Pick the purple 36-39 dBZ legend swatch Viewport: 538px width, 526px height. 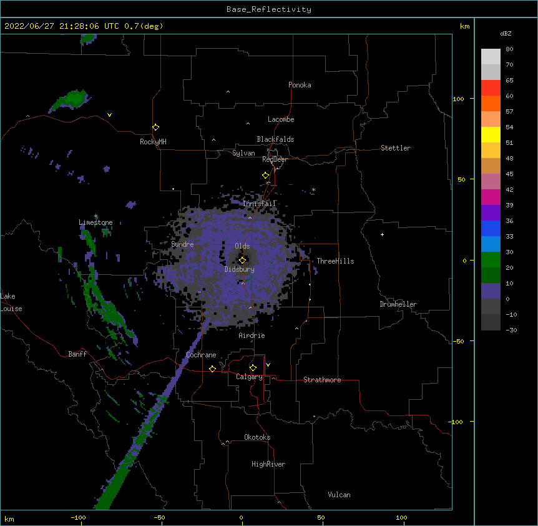point(491,213)
